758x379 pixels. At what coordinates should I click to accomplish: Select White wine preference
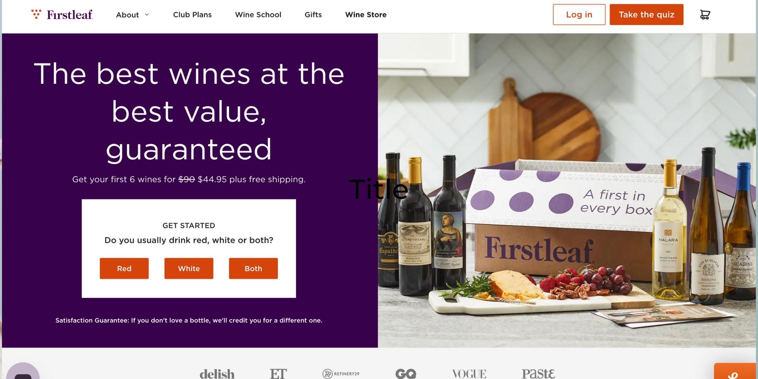pos(189,268)
